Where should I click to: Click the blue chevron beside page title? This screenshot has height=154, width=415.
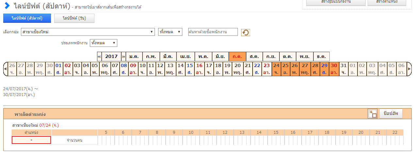7,6
